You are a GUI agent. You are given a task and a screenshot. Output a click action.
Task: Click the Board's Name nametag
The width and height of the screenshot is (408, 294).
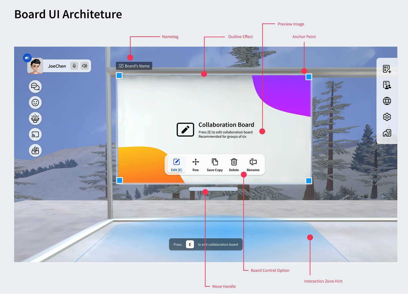click(134, 66)
